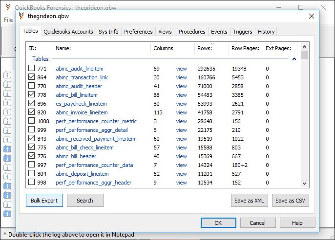Open view link for abmc_audit_lineitem
335x240 pixels.
pyautogui.click(x=181, y=69)
